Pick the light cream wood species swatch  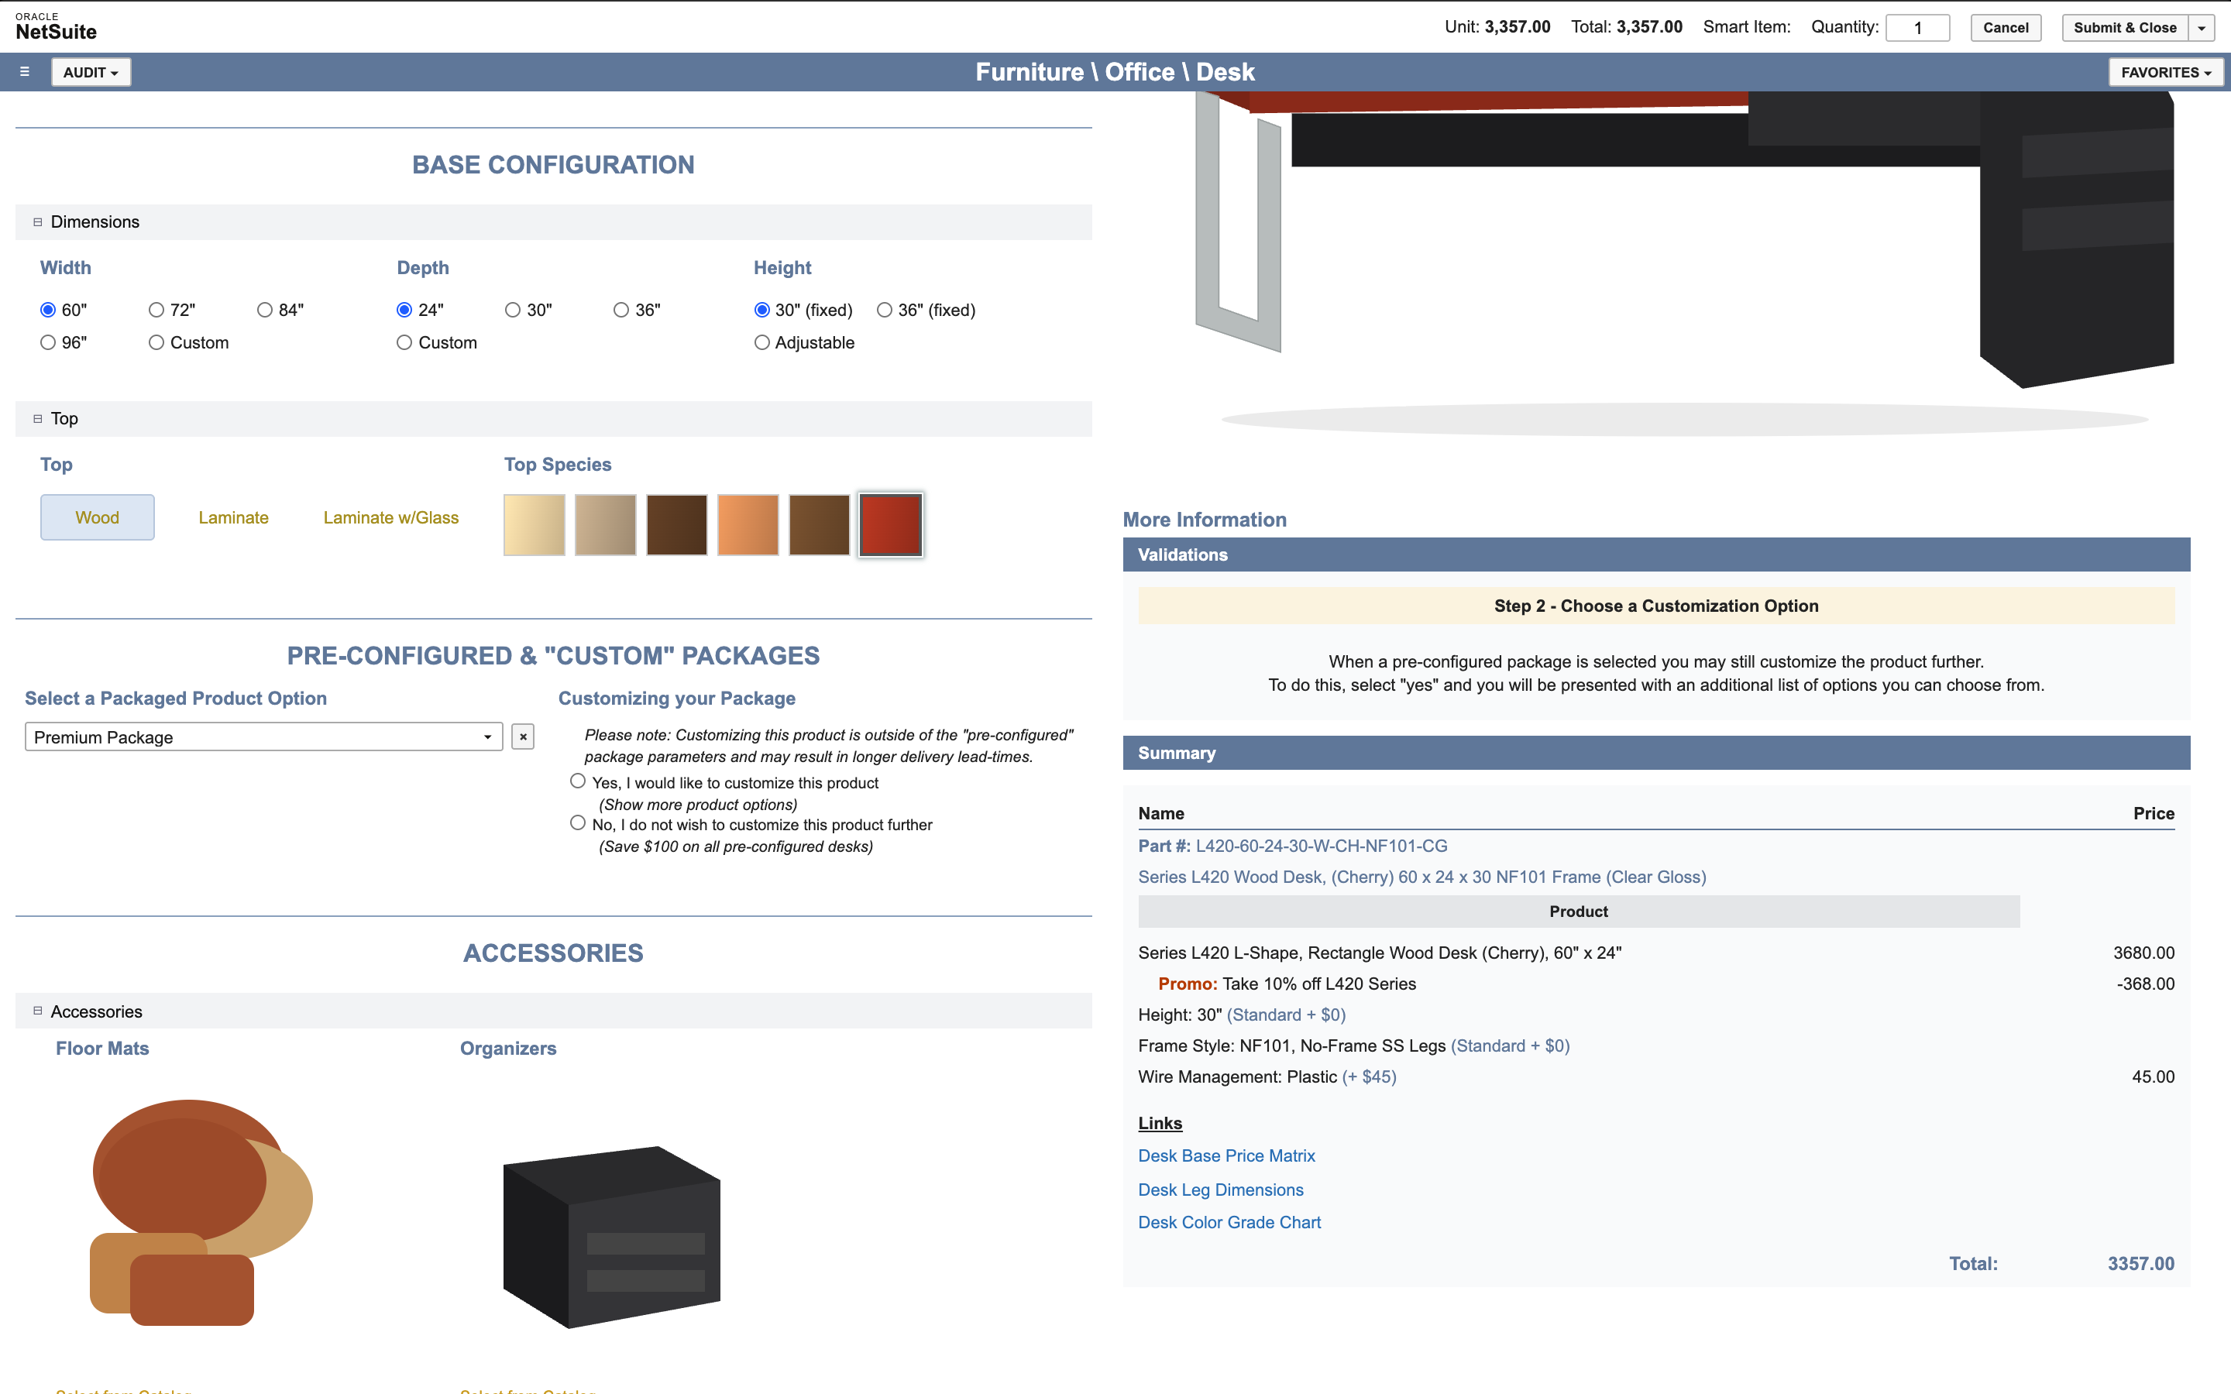pyautogui.click(x=535, y=524)
